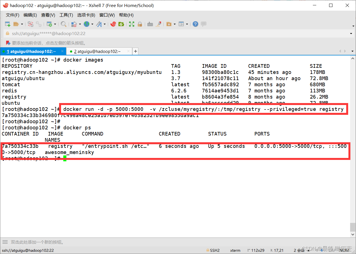The image size is (356, 254).
Task: Click the Font icon
Action: [x=99, y=24]
